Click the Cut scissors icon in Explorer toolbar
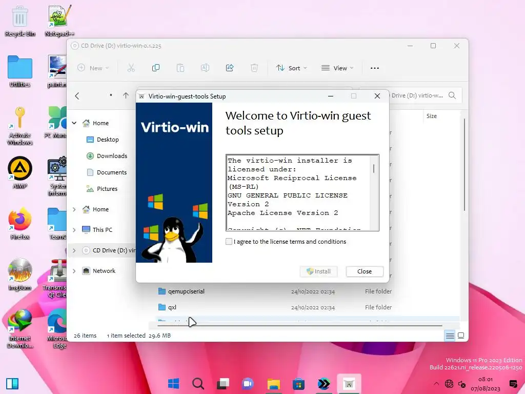The height and width of the screenshot is (394, 525). [x=131, y=68]
